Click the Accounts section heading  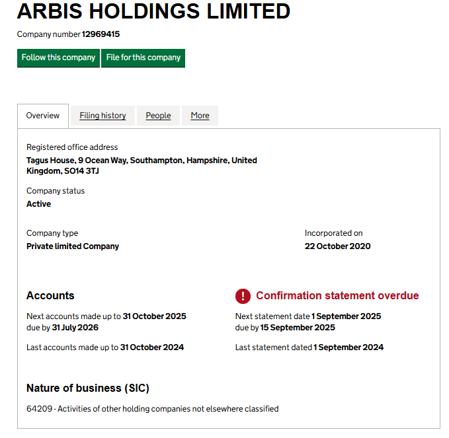click(x=50, y=296)
